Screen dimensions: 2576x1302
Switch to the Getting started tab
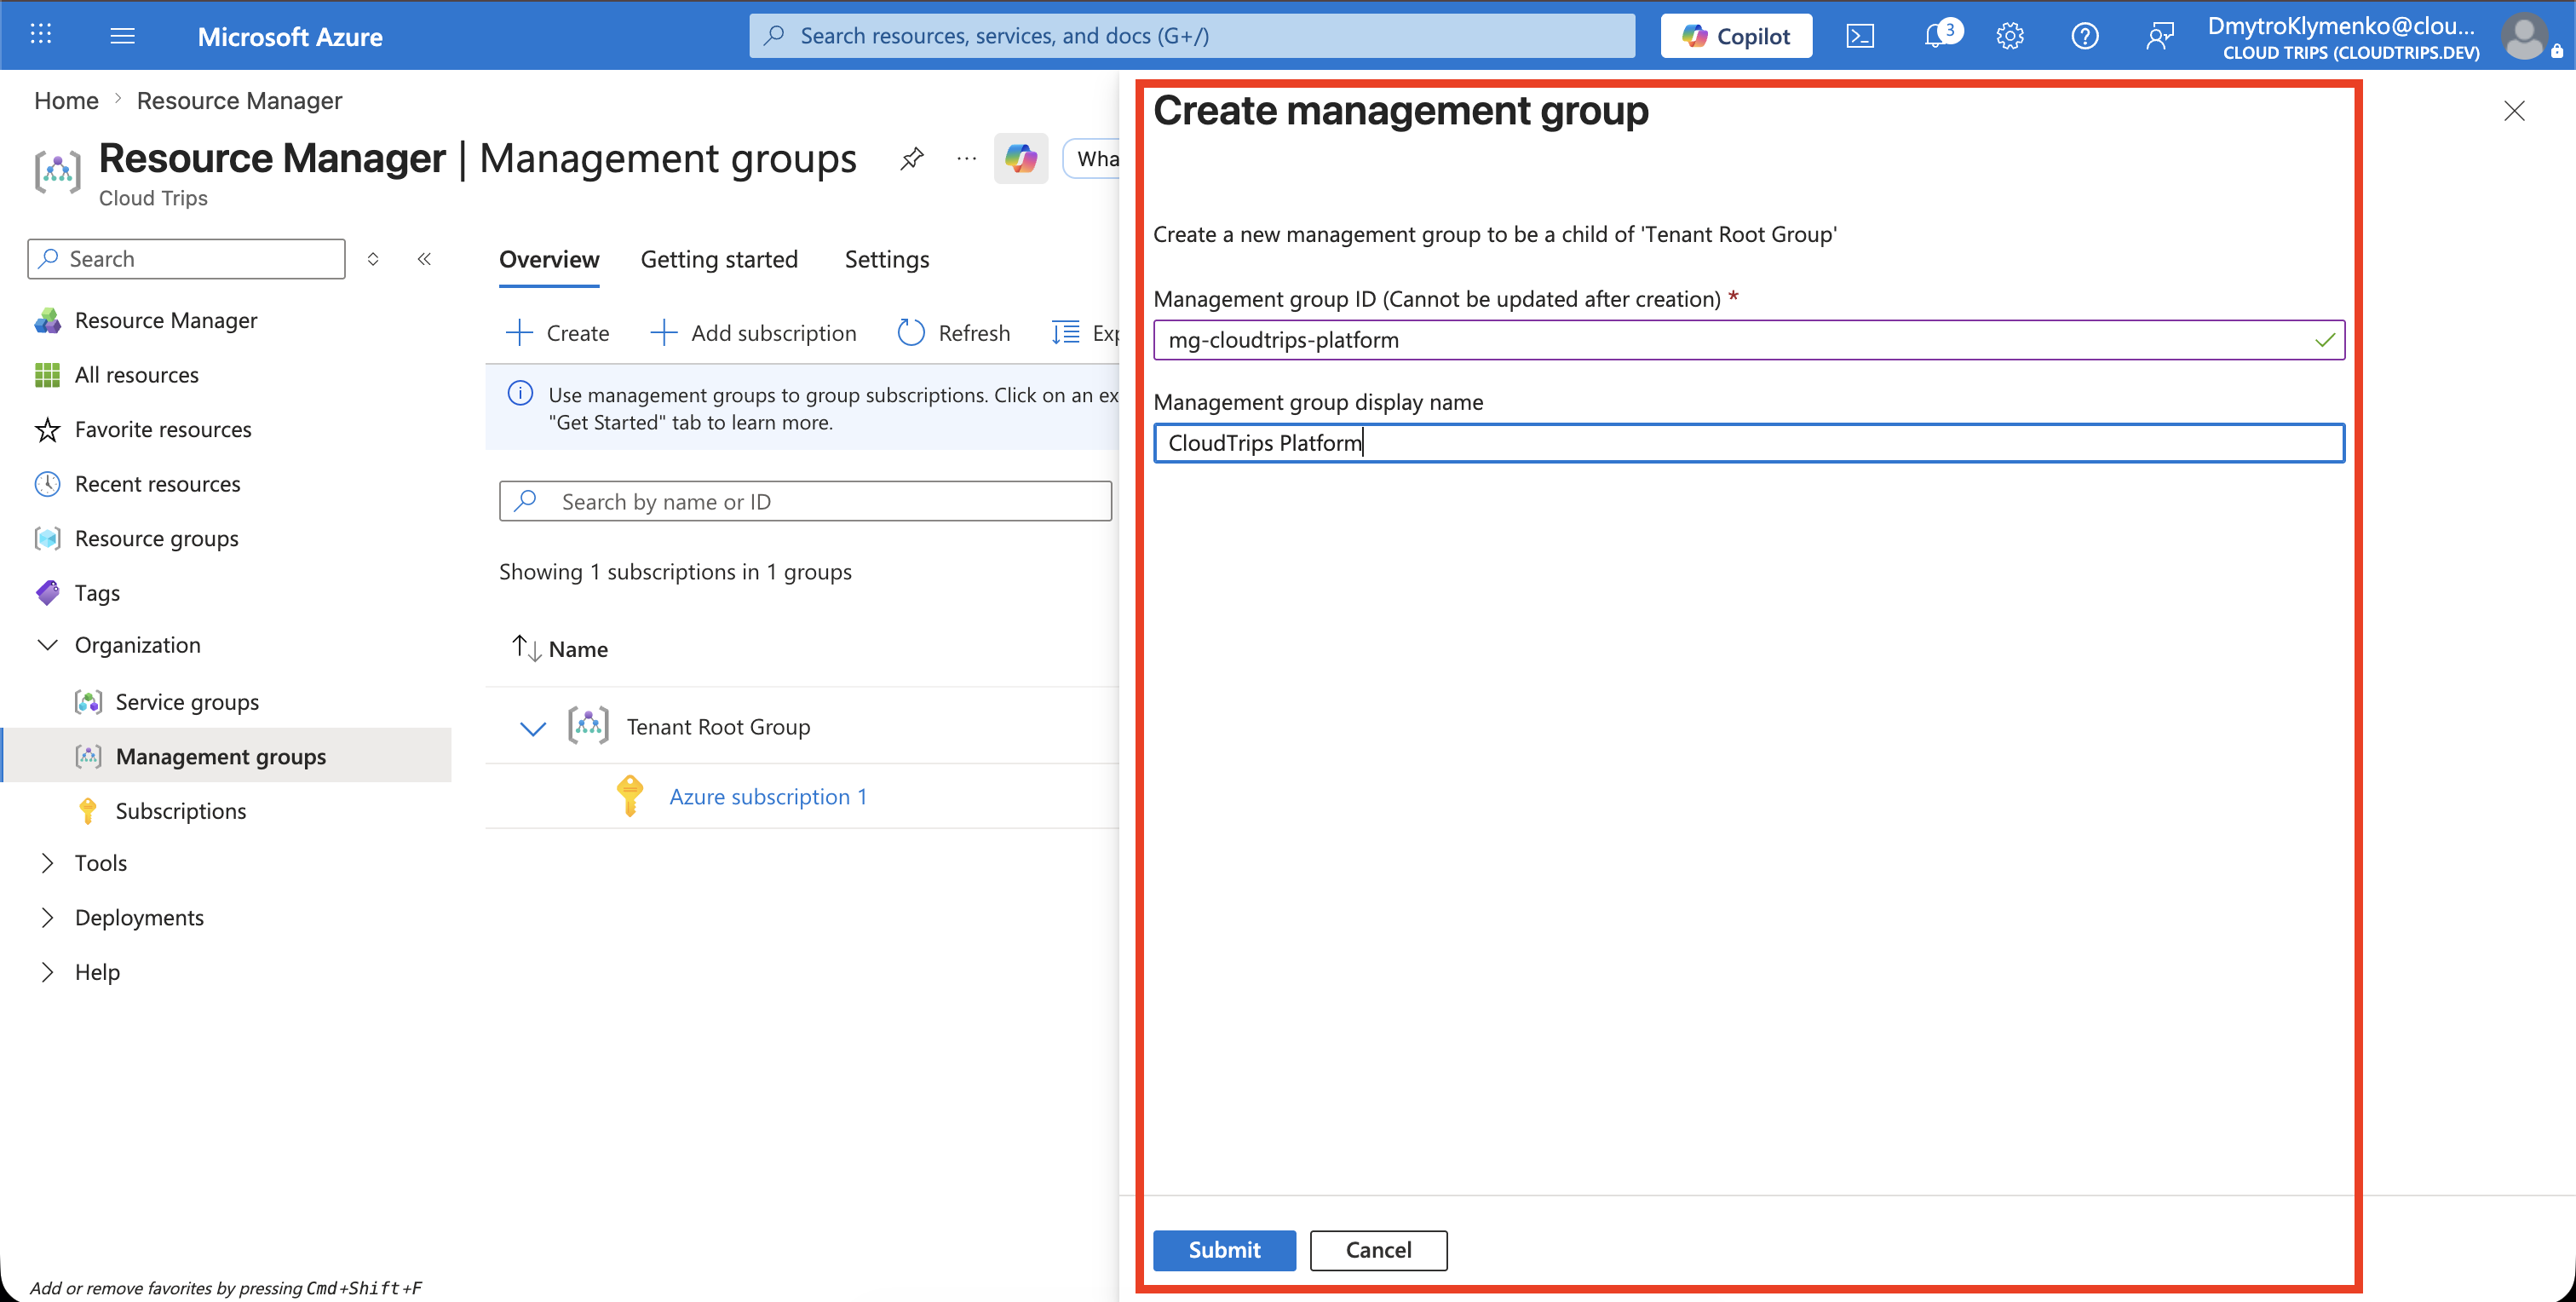point(719,260)
